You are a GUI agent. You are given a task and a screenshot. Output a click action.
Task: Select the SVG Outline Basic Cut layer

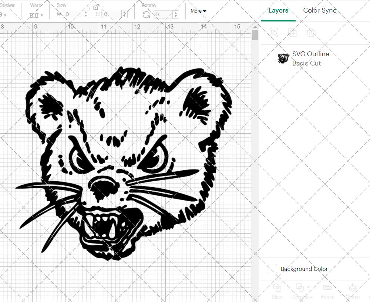pos(311,58)
